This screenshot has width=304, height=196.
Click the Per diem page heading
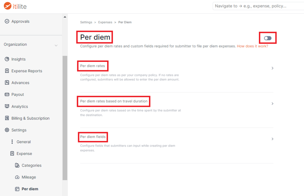pyautogui.click(x=95, y=37)
